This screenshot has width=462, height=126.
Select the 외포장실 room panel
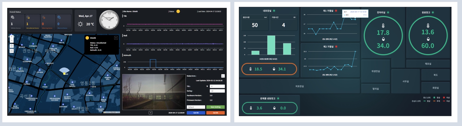point(299,86)
